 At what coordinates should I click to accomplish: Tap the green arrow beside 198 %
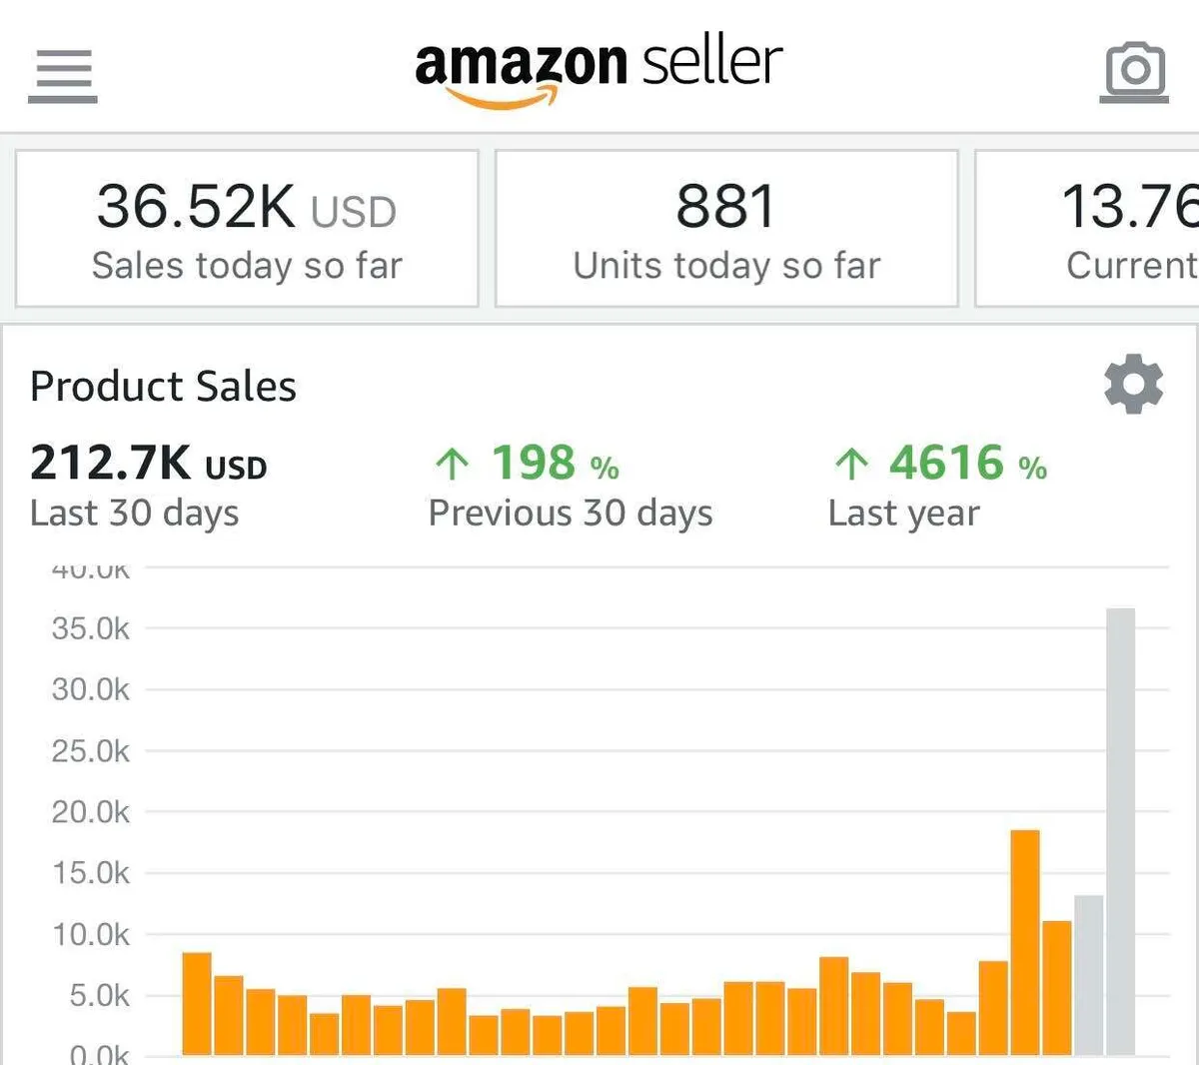coord(453,464)
